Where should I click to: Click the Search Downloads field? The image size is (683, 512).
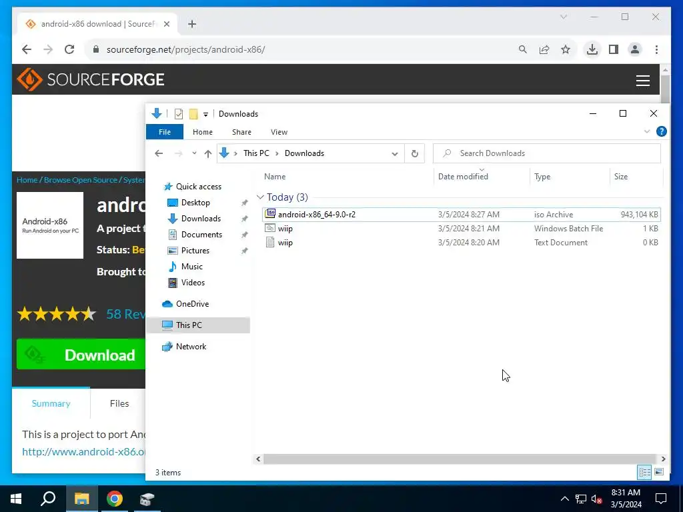pos(547,153)
